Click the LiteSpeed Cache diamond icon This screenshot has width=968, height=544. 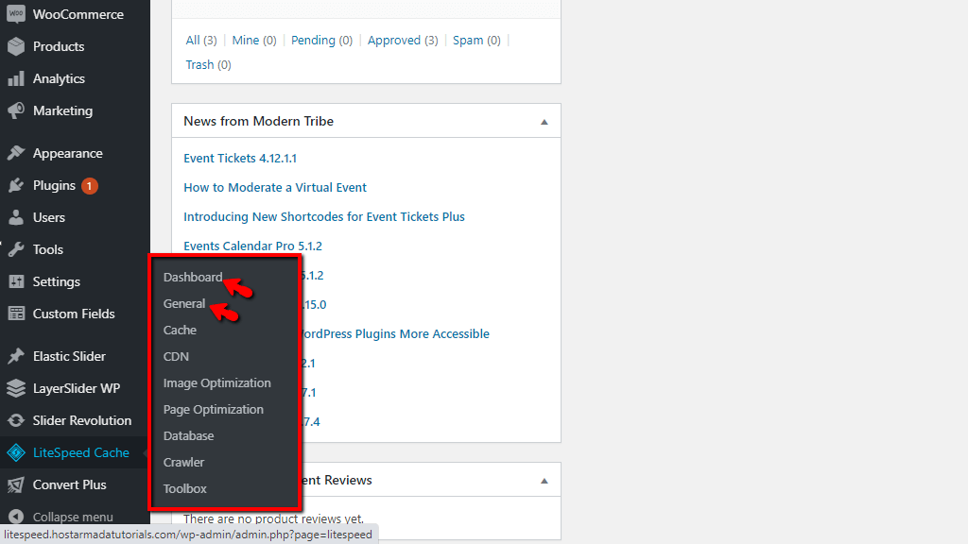(x=16, y=452)
